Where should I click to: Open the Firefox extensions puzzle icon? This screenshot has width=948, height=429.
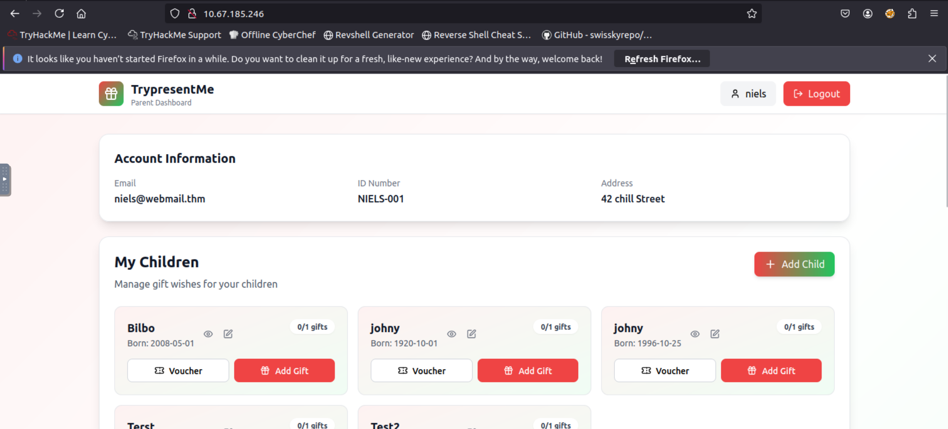912,14
